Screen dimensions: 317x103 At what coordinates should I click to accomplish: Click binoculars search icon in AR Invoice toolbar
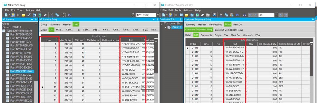click(69, 15)
